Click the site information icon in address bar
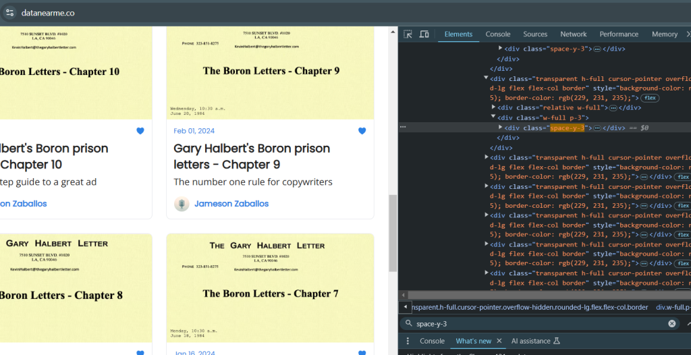Image resolution: width=691 pixels, height=355 pixels. click(x=10, y=12)
